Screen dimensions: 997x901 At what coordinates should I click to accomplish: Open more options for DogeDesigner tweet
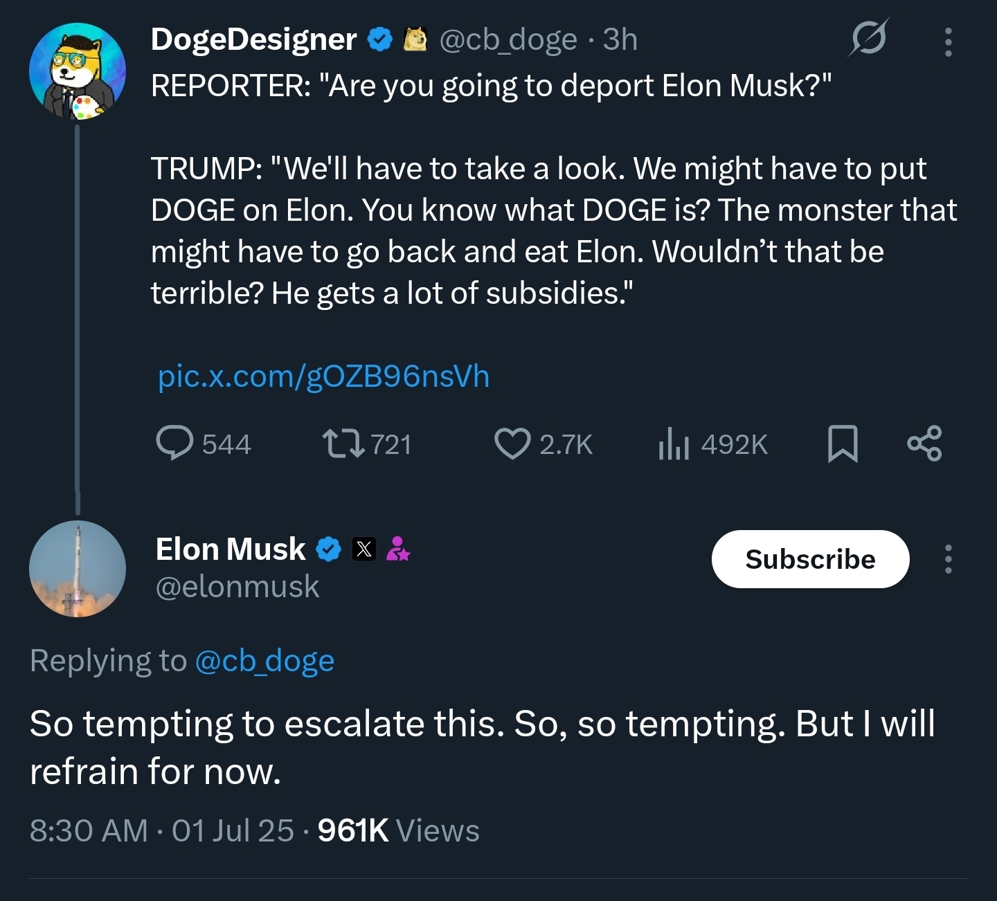tap(949, 42)
